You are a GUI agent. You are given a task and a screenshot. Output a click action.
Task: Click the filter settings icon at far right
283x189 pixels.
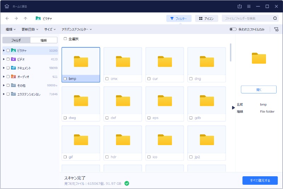click(276, 29)
